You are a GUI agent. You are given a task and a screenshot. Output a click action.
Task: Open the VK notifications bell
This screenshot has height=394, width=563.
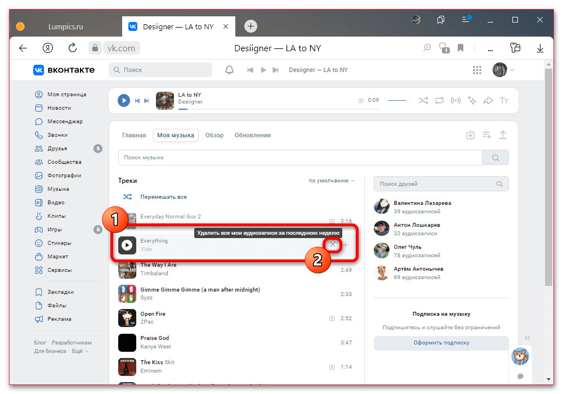[x=230, y=70]
